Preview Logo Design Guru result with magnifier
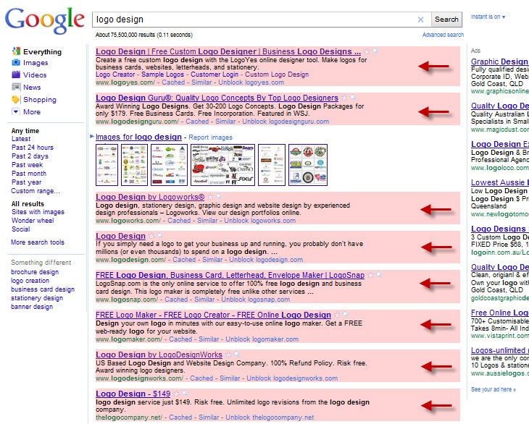Image resolution: width=529 pixels, height=424 pixels. 353,98
